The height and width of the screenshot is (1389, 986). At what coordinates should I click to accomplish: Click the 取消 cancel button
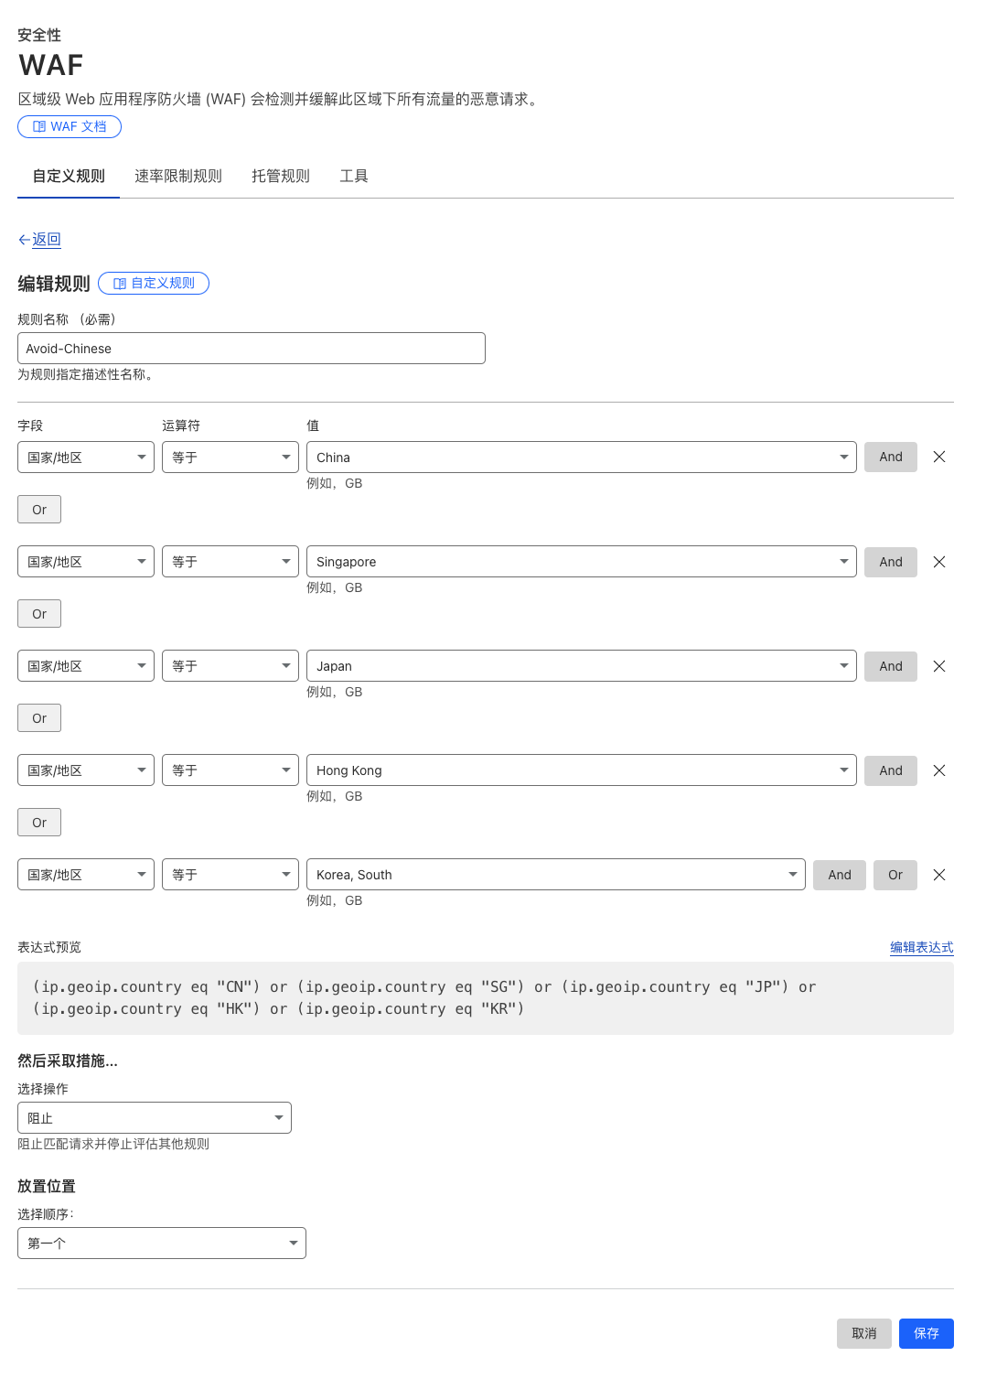(x=863, y=1333)
